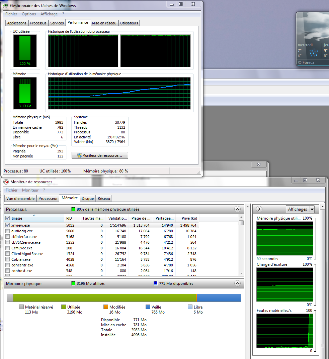The height and width of the screenshot is (359, 329).
Task: Click 'Mémoire physique : 80 %' in status bar
Action: click(x=106, y=171)
